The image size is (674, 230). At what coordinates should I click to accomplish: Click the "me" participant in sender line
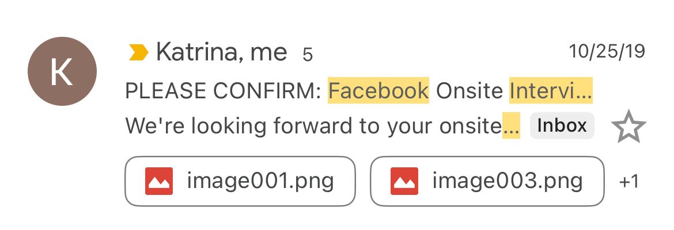[268, 53]
